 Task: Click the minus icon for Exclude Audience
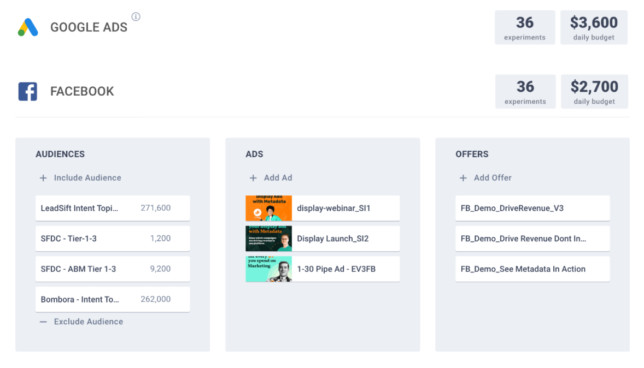pyautogui.click(x=43, y=322)
